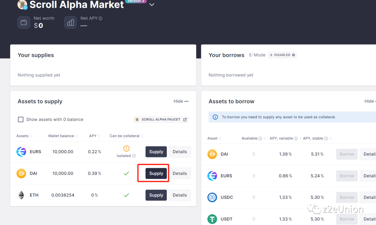The height and width of the screenshot is (225, 376).
Task: Click the USDT token icon in borrow list
Action: [x=212, y=219]
